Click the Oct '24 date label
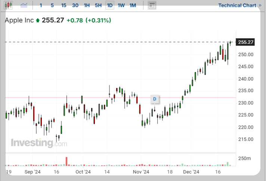The image size is (266, 181). 83,172
